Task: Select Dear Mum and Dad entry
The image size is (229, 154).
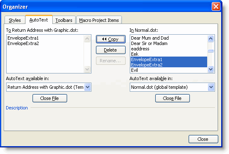Action: (x=150, y=38)
